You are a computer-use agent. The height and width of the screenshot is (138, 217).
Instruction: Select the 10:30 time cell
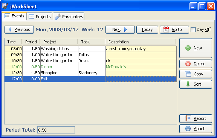click(14, 61)
